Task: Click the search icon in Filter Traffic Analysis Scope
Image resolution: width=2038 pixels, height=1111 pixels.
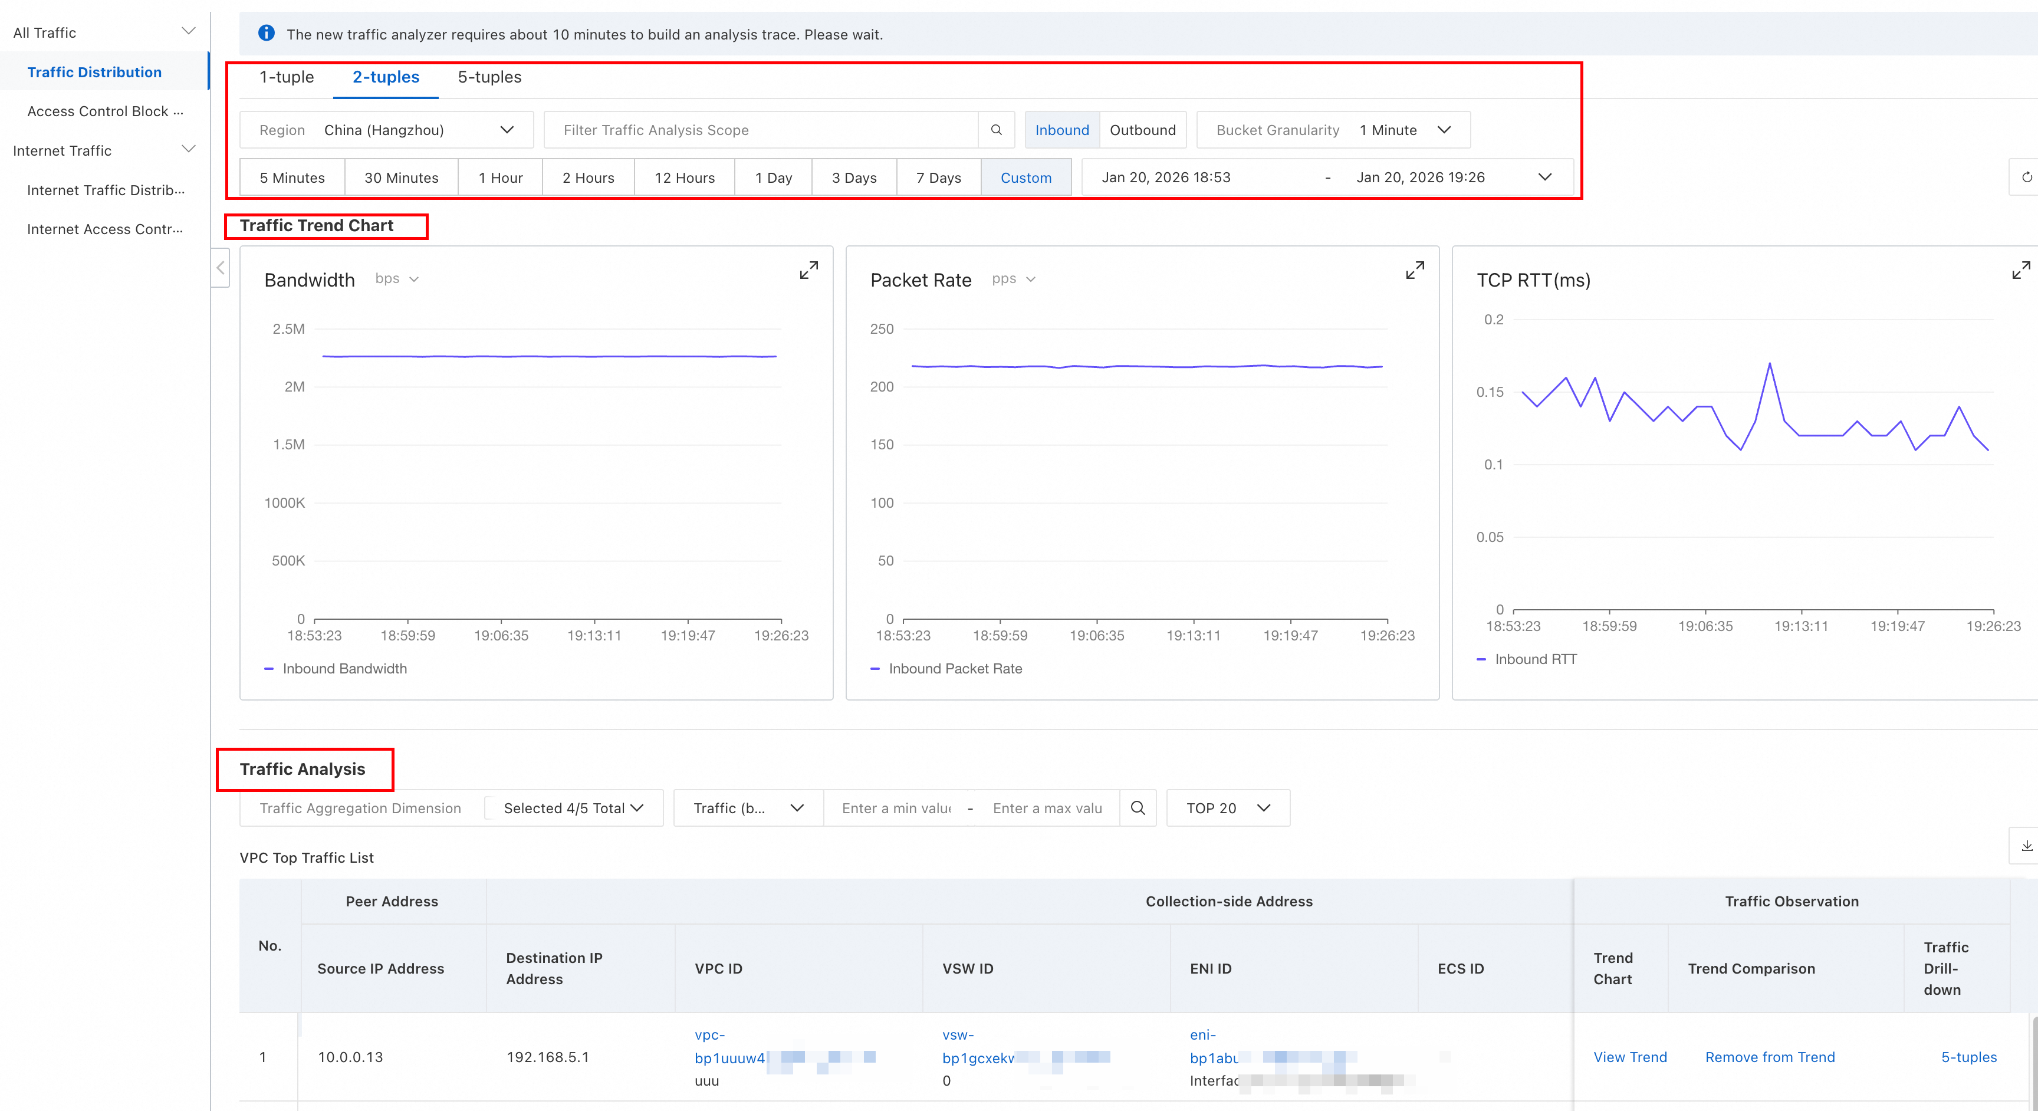Action: [x=996, y=130]
